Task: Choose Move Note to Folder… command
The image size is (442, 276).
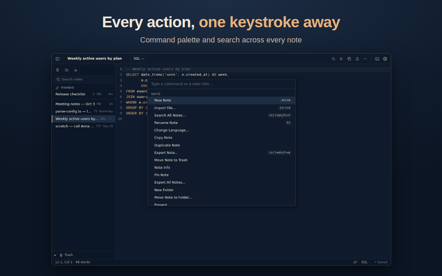Action: 221,197
